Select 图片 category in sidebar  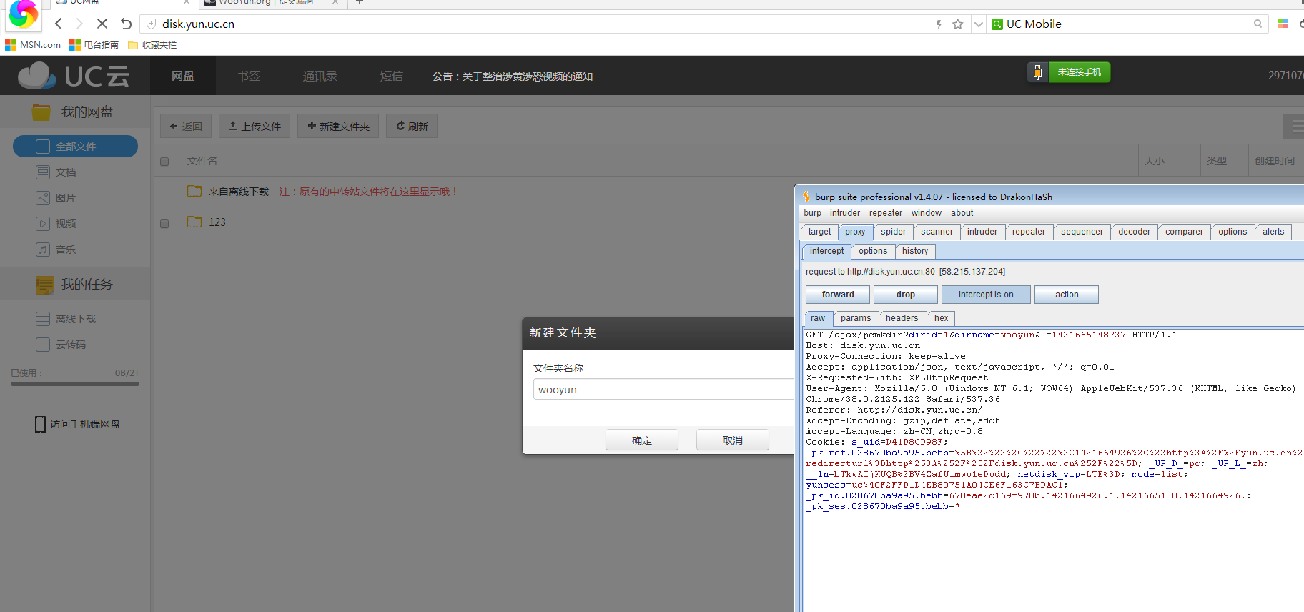coord(56,198)
